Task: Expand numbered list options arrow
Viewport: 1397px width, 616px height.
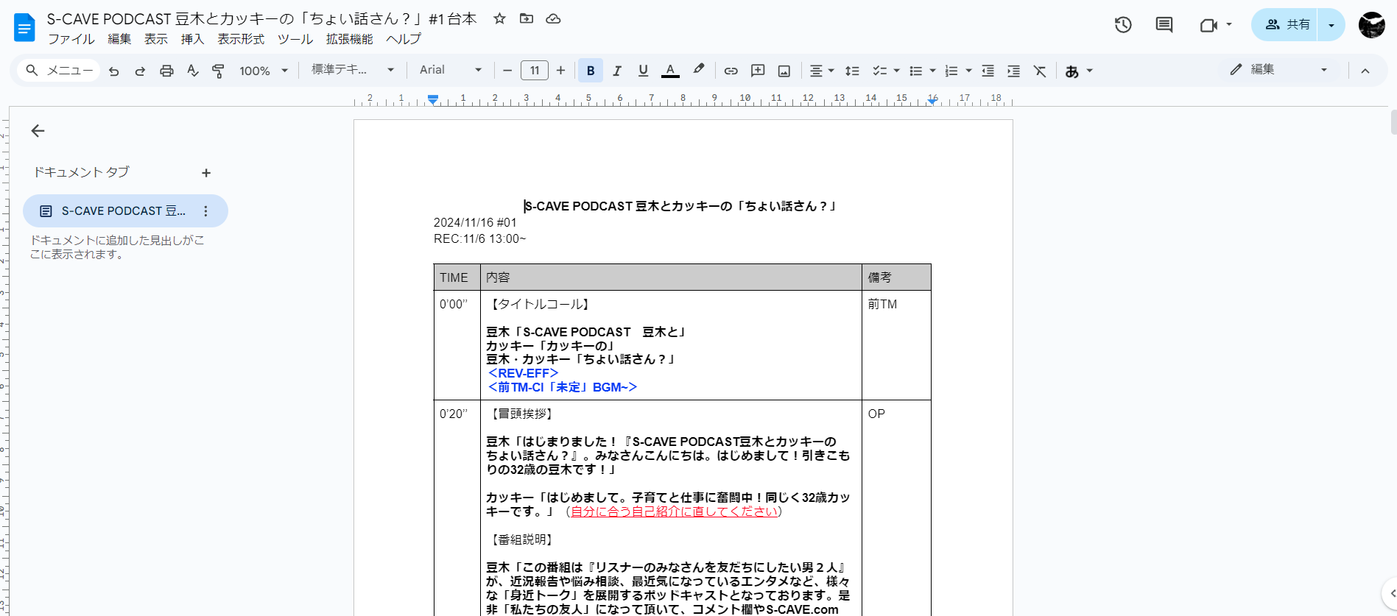Action: point(968,71)
